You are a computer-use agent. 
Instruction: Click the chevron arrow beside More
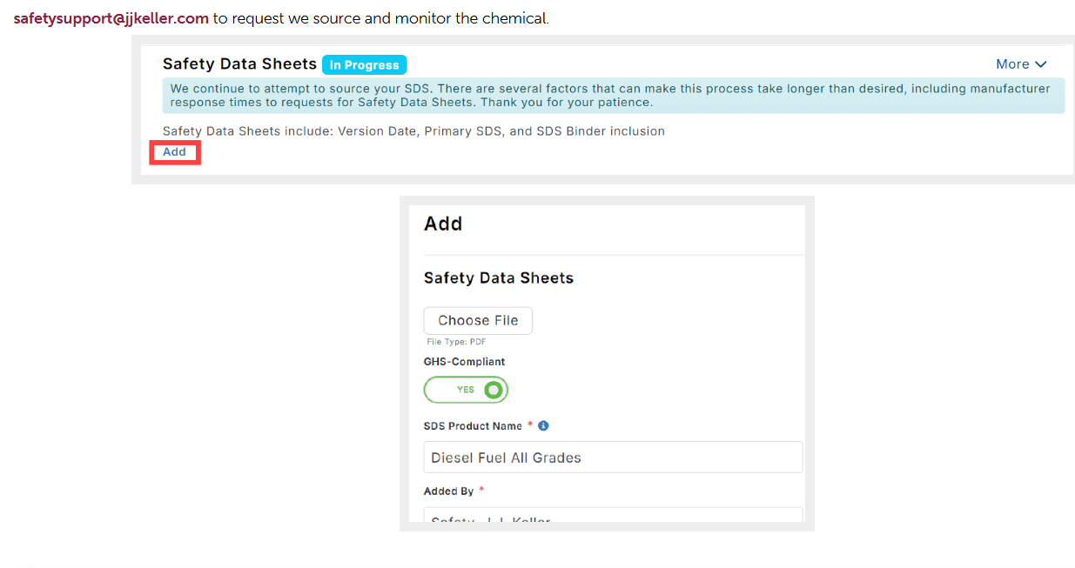coord(1041,64)
